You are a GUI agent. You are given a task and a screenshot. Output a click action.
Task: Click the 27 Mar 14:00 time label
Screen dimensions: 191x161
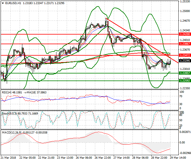coord(122,158)
